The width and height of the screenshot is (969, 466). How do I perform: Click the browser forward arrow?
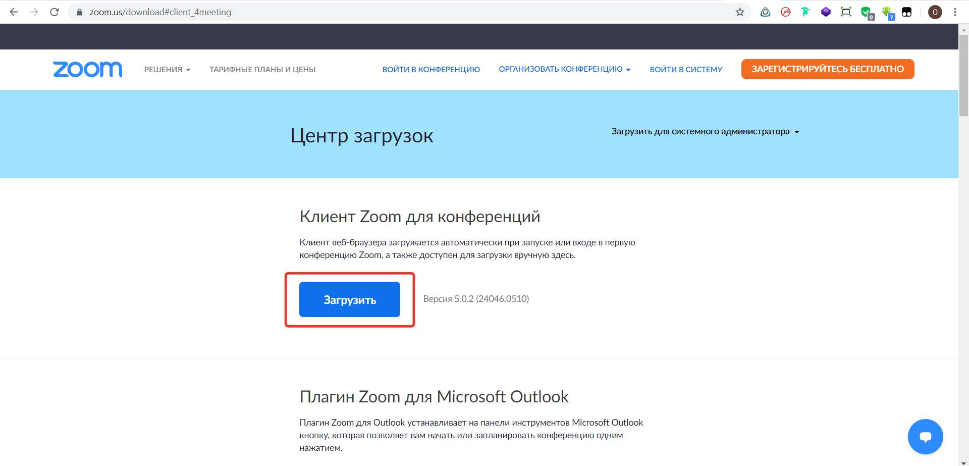(34, 12)
